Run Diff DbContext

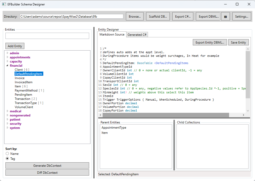(47, 172)
